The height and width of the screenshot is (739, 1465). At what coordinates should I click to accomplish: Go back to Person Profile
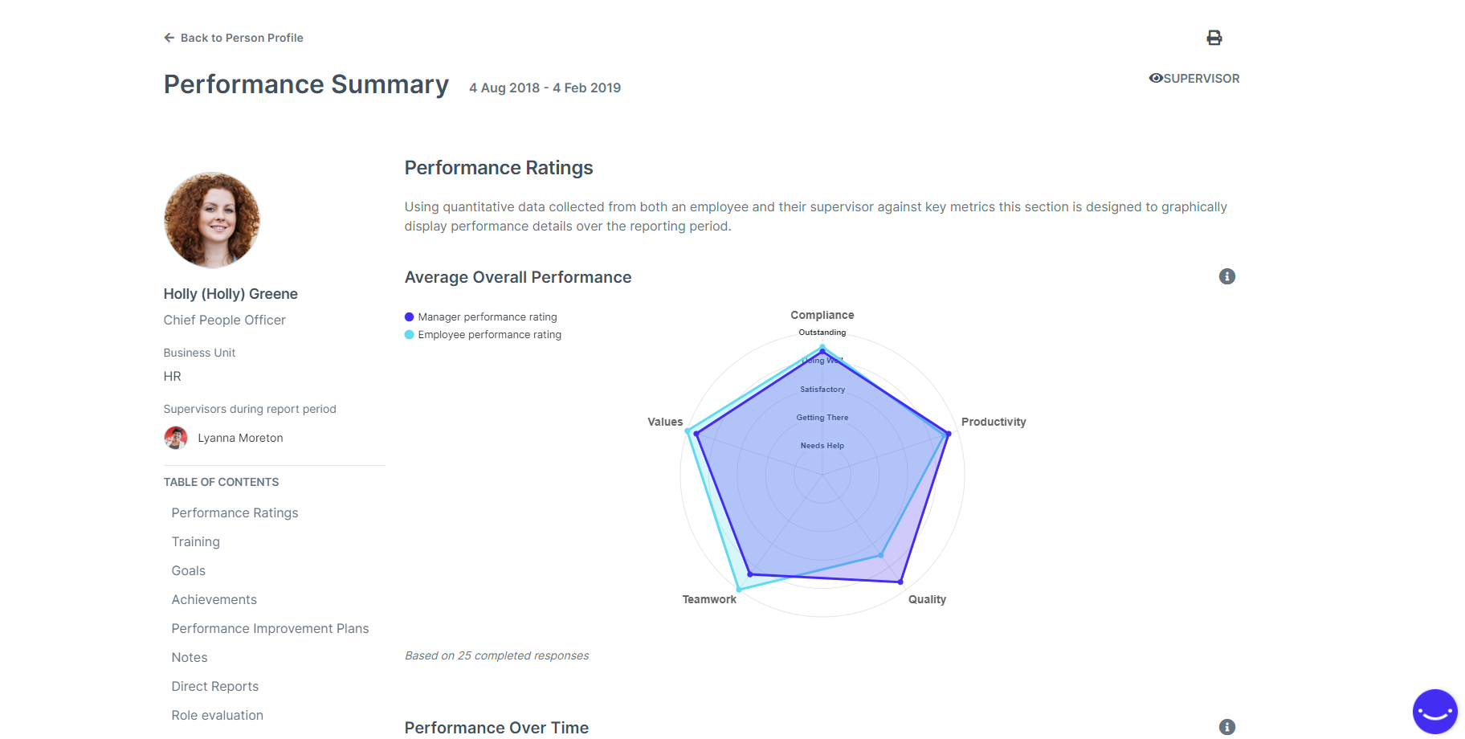pyautogui.click(x=241, y=38)
